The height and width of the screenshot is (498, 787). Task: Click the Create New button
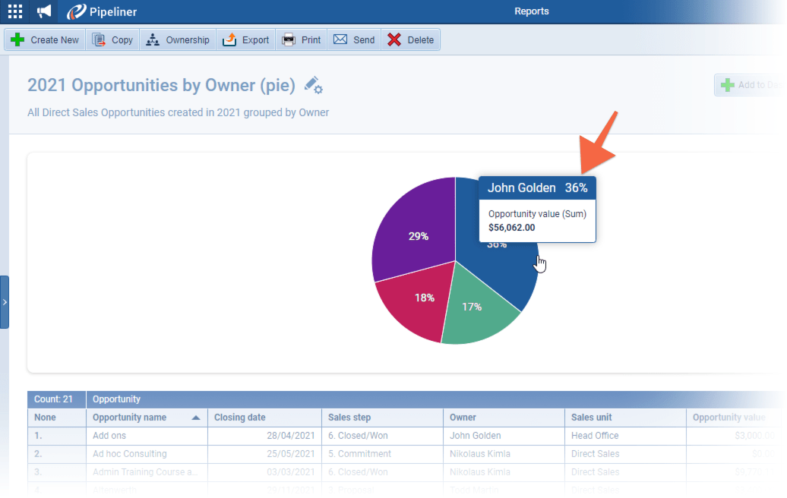point(46,40)
